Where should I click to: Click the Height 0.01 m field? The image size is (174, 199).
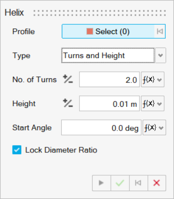pyautogui.click(x=109, y=103)
